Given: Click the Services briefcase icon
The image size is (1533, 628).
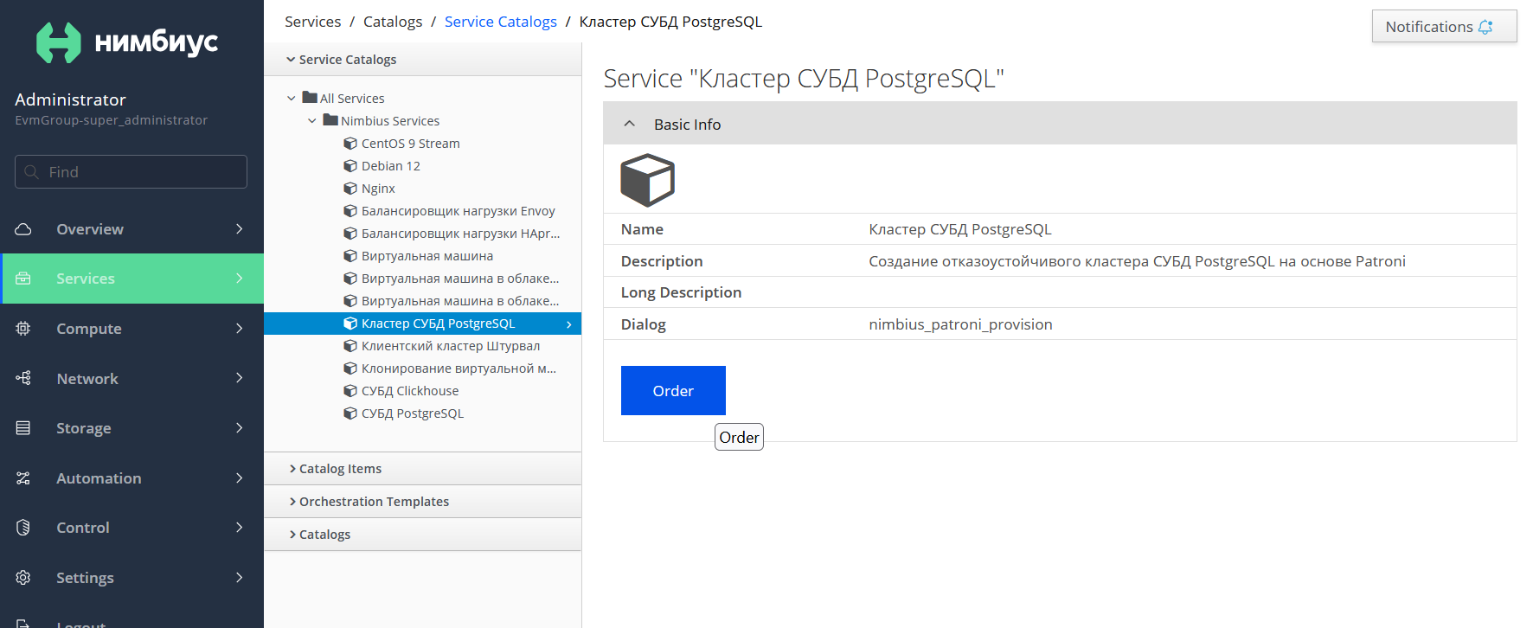Looking at the screenshot, I should tap(23, 279).
